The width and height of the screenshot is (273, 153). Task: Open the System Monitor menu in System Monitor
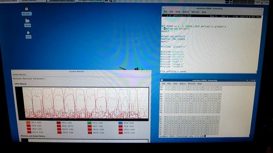[x=19, y=75]
